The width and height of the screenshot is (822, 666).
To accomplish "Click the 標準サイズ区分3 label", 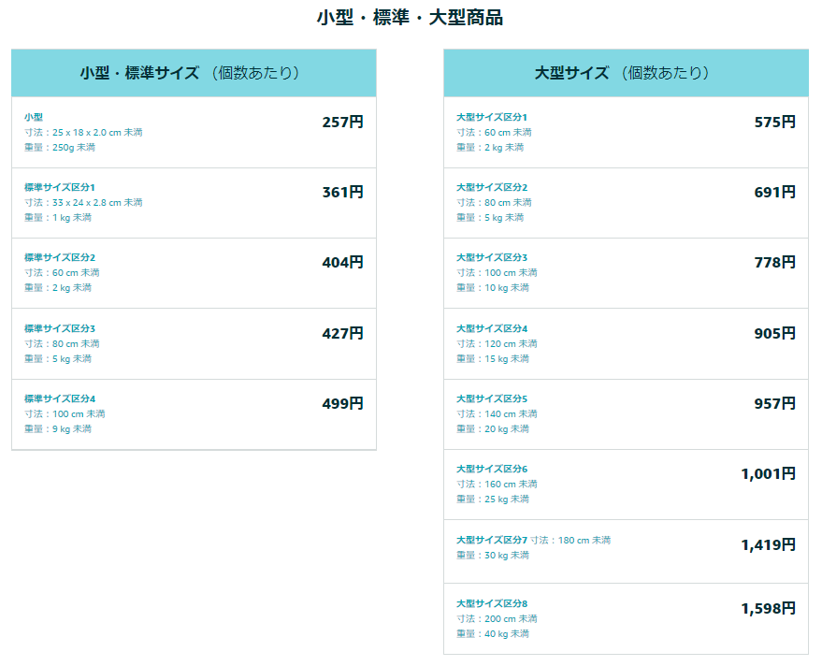I will [x=60, y=328].
